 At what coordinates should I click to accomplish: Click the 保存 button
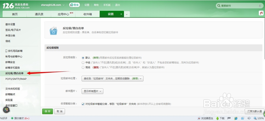click(47, 111)
